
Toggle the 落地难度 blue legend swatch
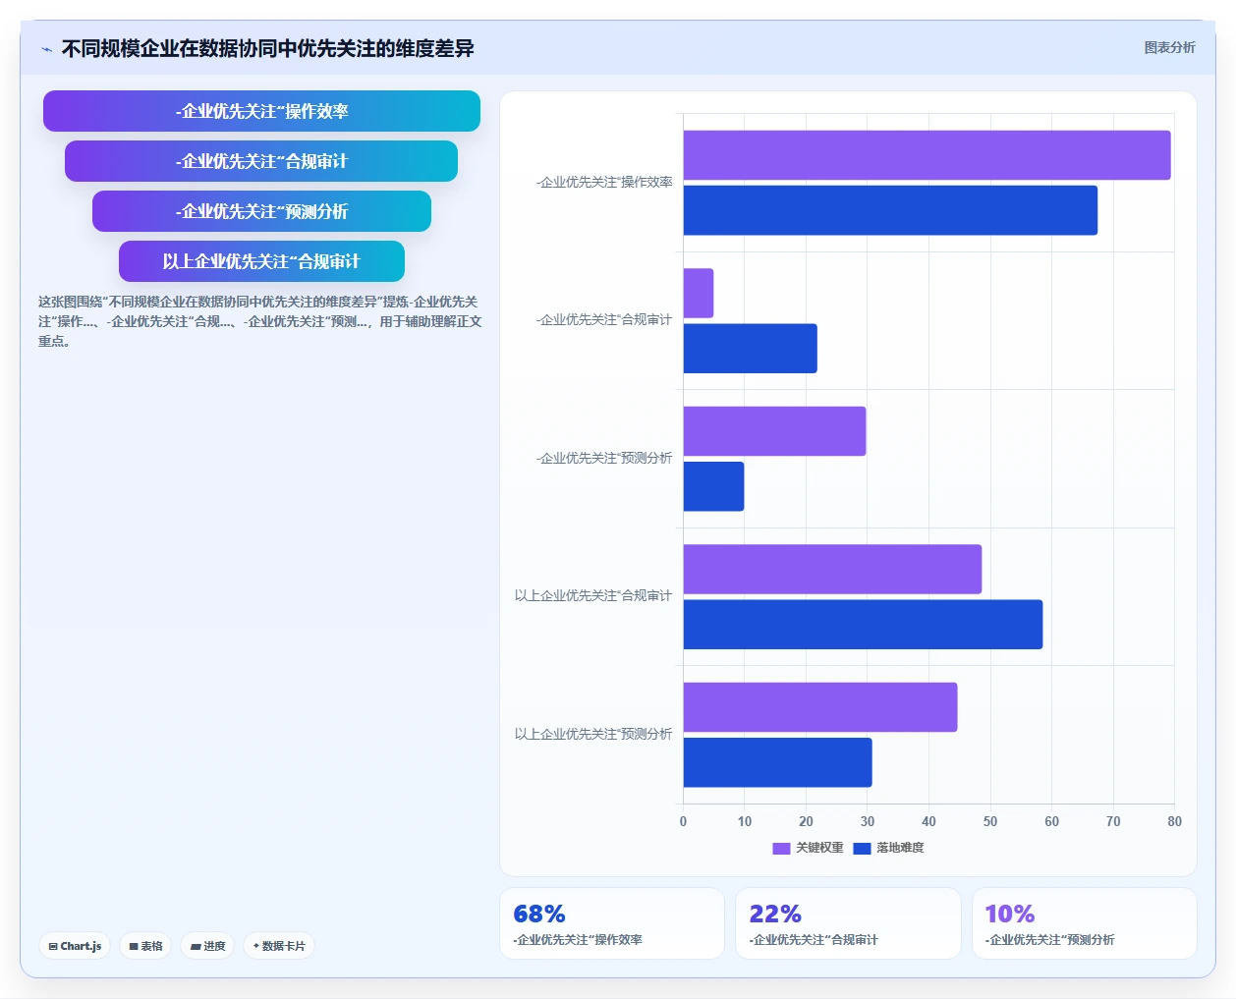click(x=862, y=849)
